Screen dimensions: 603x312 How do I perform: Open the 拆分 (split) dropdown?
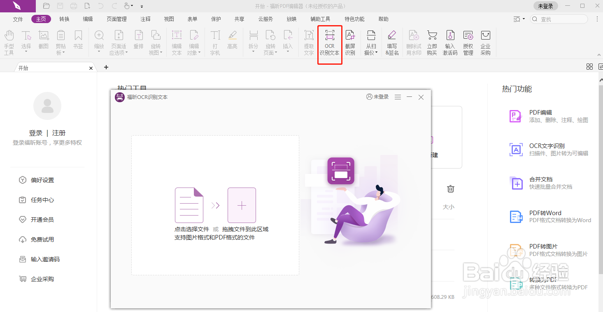(x=254, y=52)
